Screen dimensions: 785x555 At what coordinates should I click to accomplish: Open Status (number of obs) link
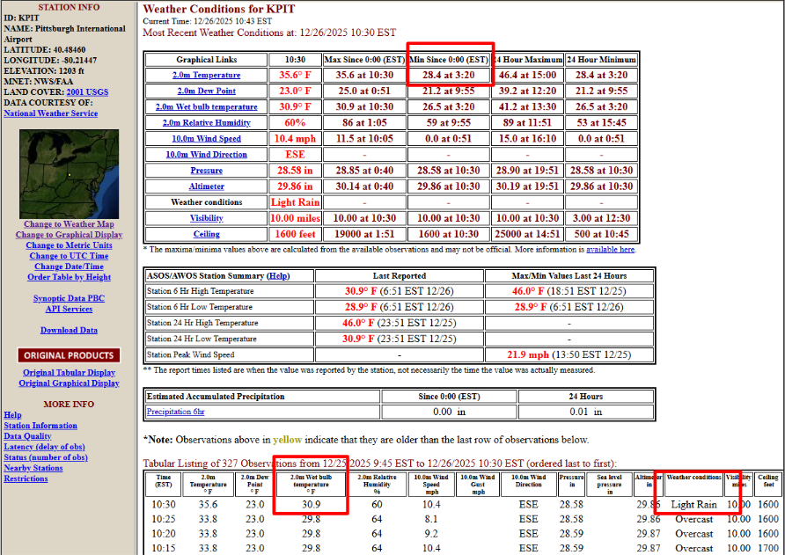click(x=46, y=457)
